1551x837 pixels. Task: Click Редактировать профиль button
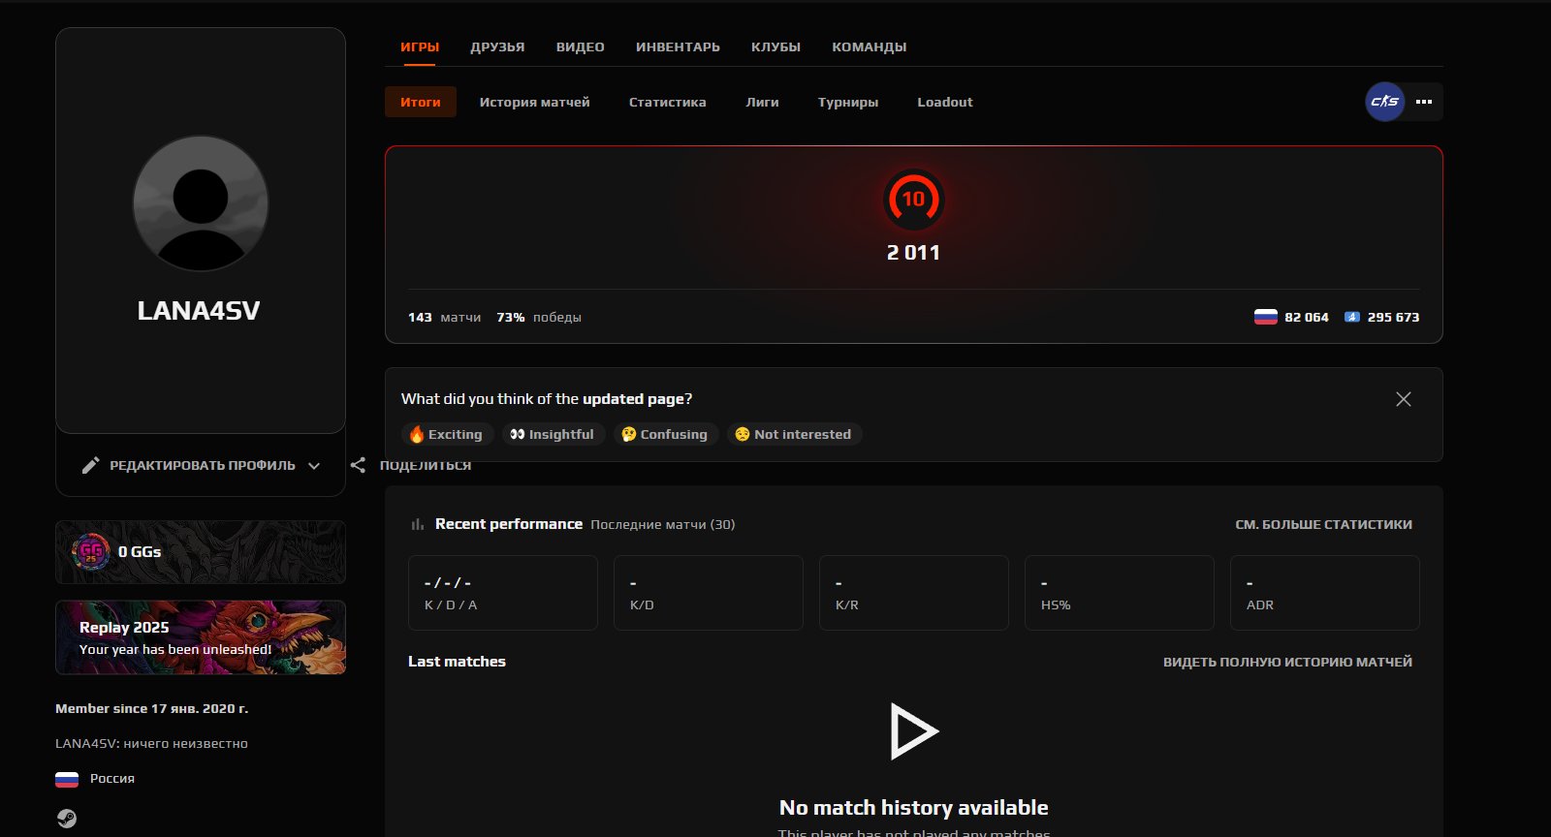tap(201, 465)
